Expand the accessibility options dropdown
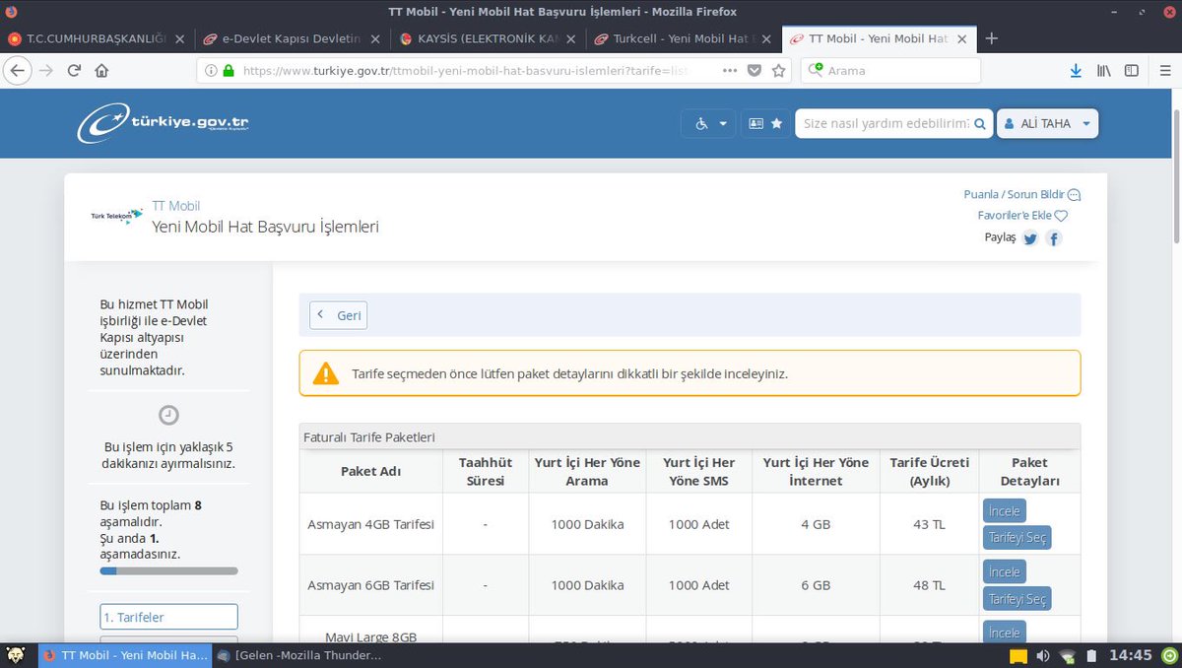This screenshot has width=1182, height=668. (x=708, y=124)
